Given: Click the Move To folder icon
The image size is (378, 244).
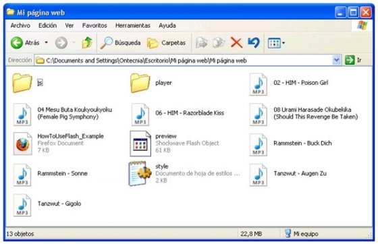Looking at the screenshot, I should point(202,43).
